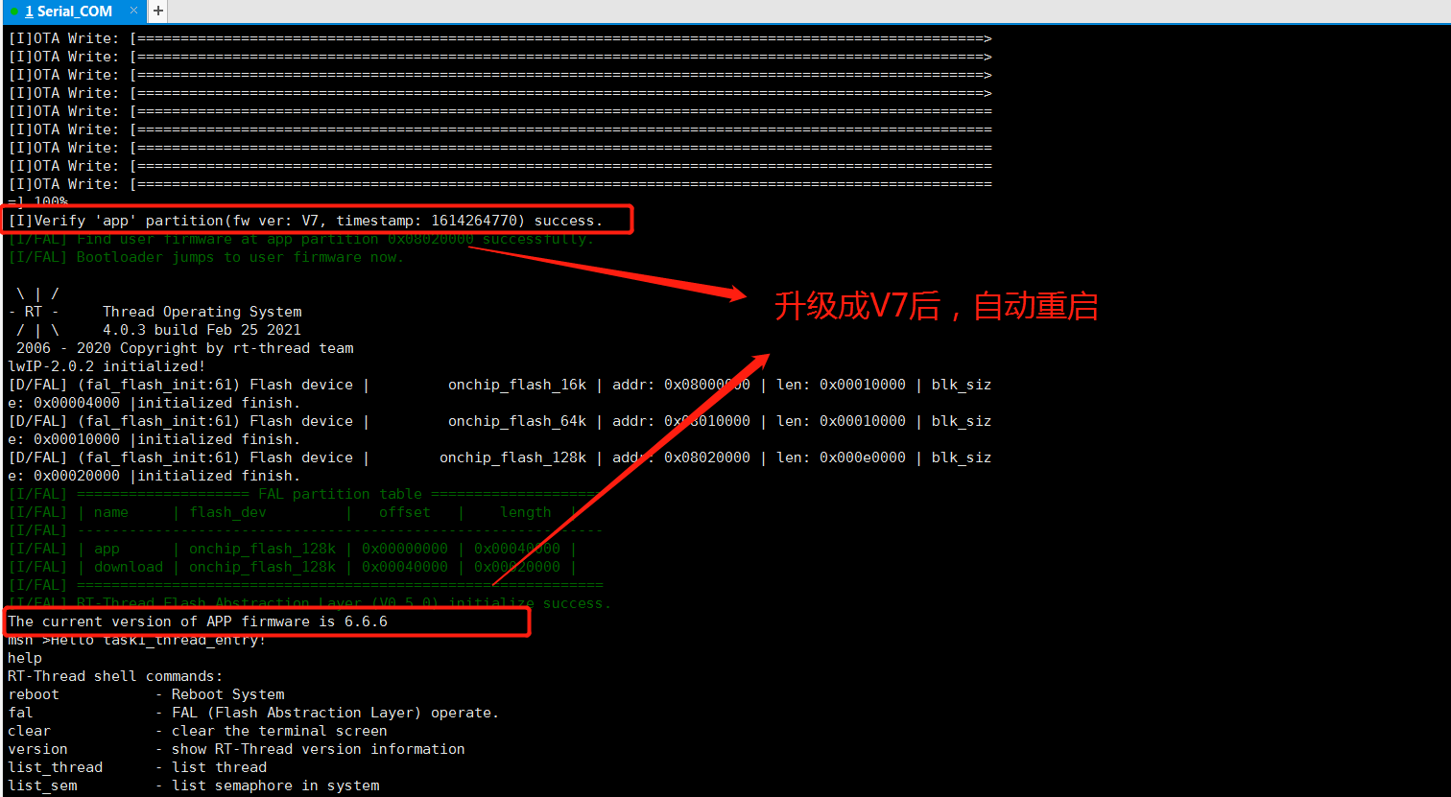This screenshot has width=1451, height=797.
Task: Click the '4.0.3 build Feb 25 2021' line
Action: coord(202,330)
